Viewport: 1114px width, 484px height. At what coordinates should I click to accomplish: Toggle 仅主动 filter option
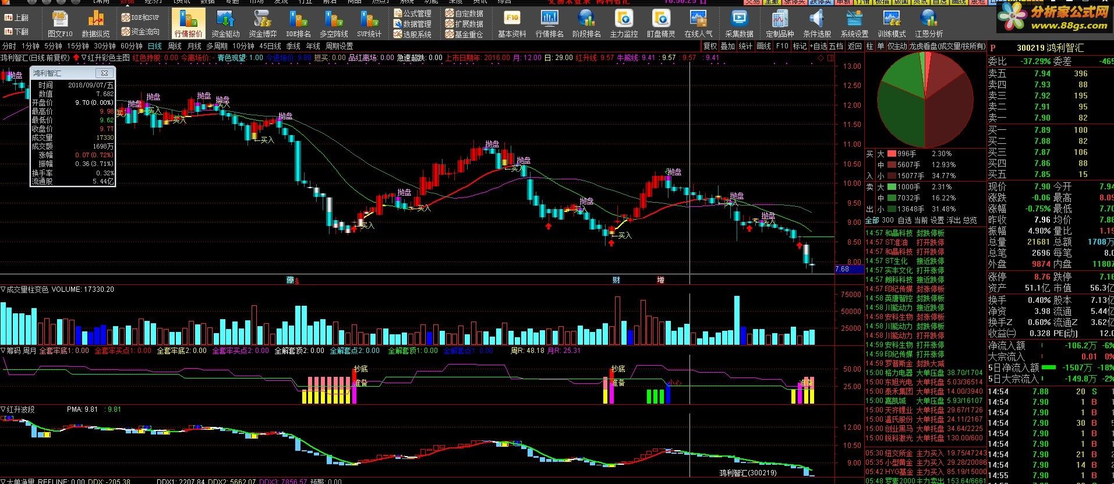[x=897, y=46]
